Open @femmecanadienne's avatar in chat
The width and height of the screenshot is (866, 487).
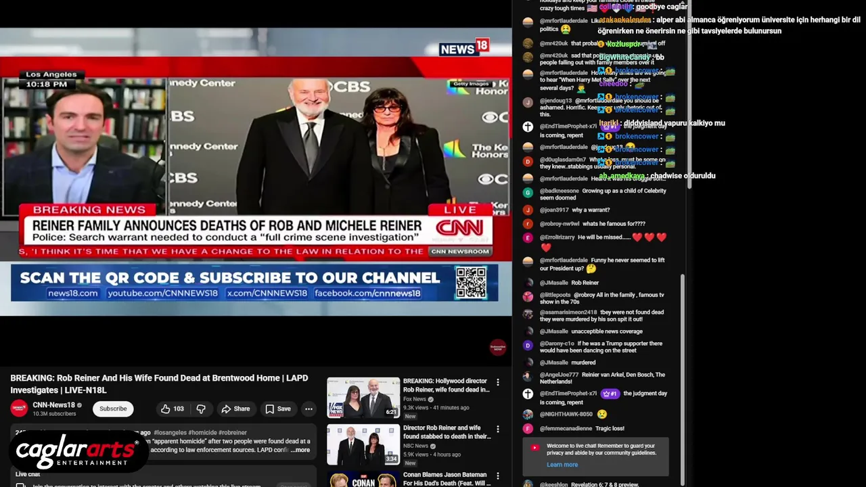click(528, 429)
